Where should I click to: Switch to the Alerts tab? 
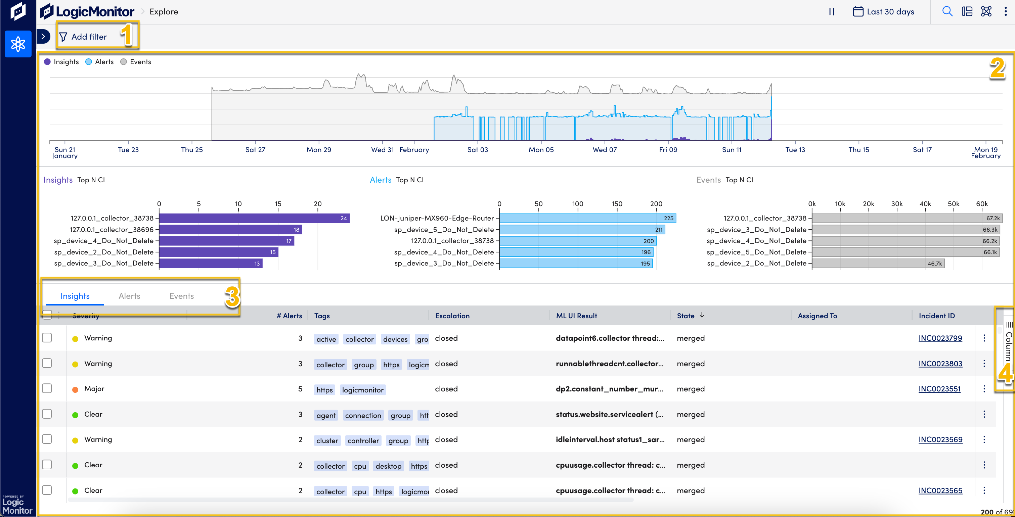[129, 296]
